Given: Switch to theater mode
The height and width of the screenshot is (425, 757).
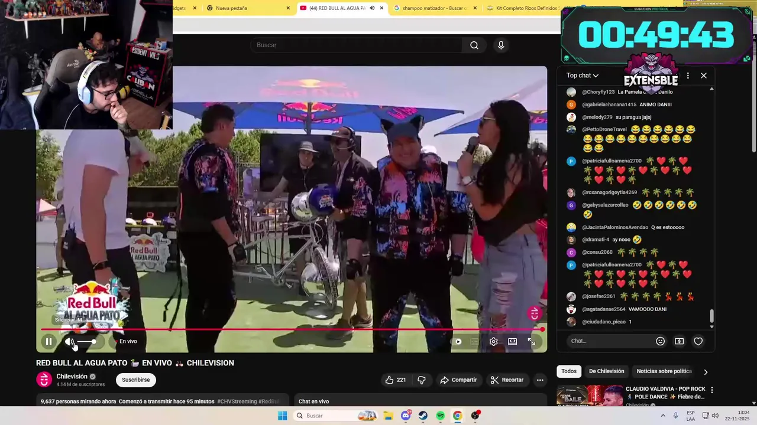Looking at the screenshot, I should point(512,341).
